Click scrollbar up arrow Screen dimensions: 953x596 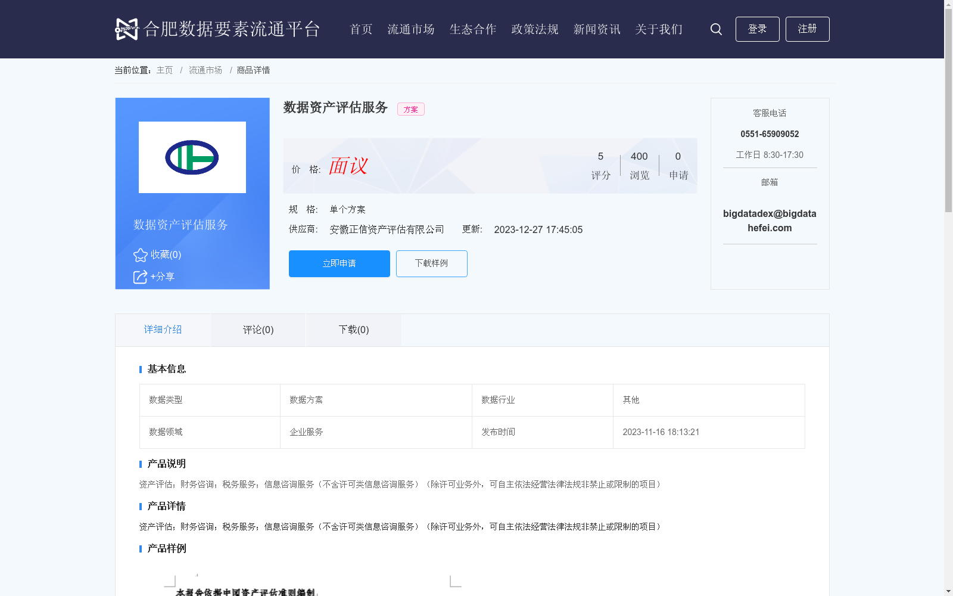(948, 4)
